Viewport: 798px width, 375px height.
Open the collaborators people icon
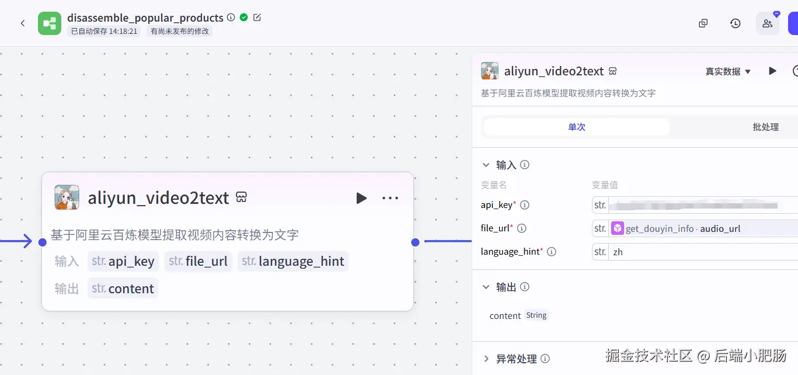pyautogui.click(x=768, y=23)
